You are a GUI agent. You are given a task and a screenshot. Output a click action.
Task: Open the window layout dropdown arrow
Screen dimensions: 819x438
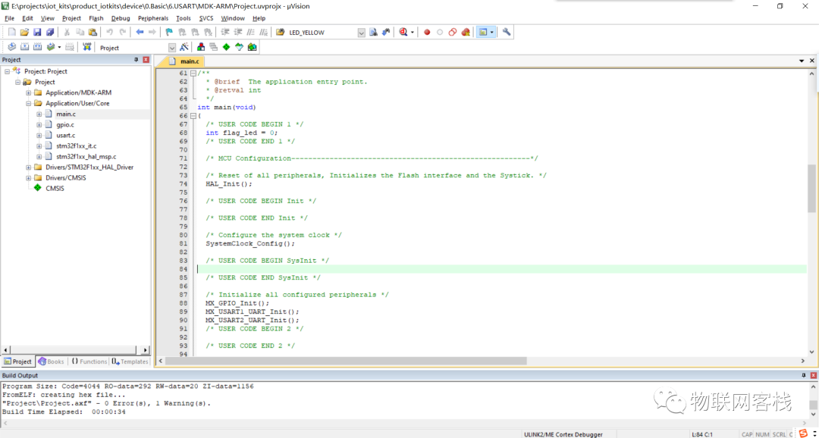tap(492, 32)
